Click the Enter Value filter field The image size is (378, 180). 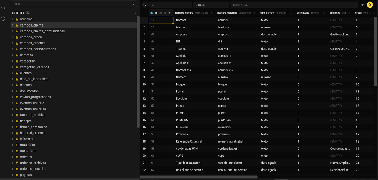294,5
